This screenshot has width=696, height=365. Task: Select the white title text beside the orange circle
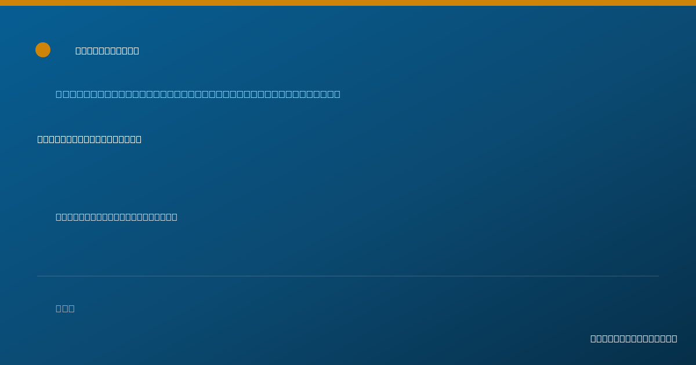tap(107, 50)
